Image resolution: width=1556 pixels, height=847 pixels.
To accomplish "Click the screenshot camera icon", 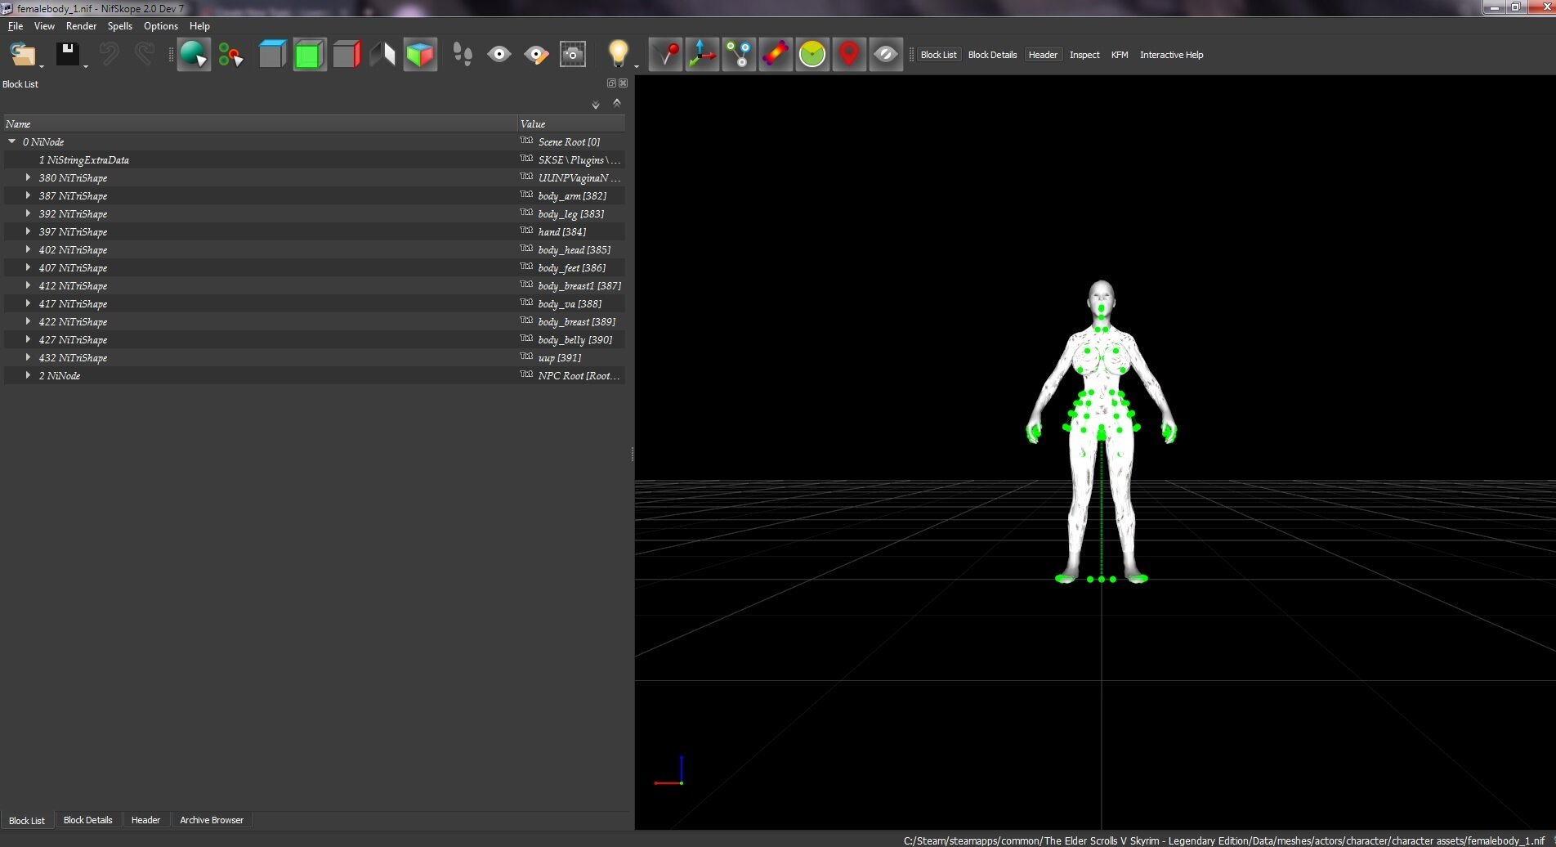I will [572, 55].
